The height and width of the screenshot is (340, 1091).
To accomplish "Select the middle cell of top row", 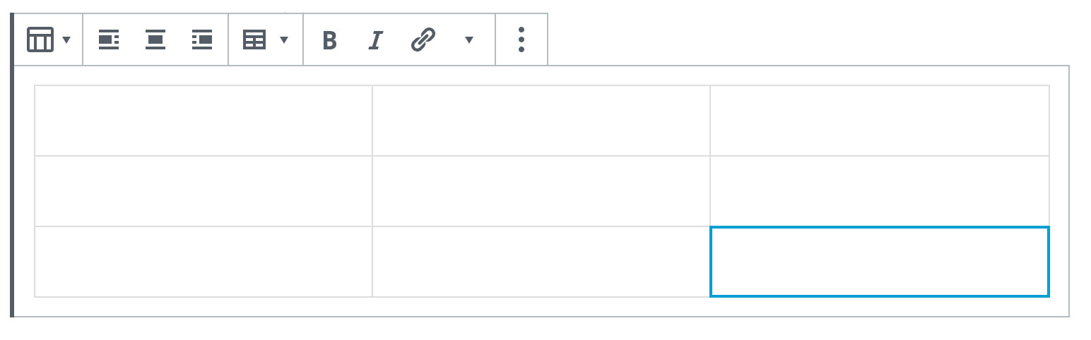I will click(x=541, y=121).
